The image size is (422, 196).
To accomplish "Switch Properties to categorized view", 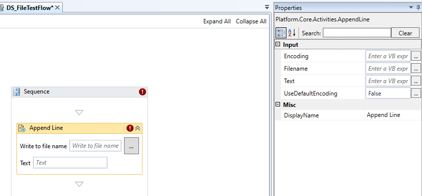I will [x=281, y=33].
